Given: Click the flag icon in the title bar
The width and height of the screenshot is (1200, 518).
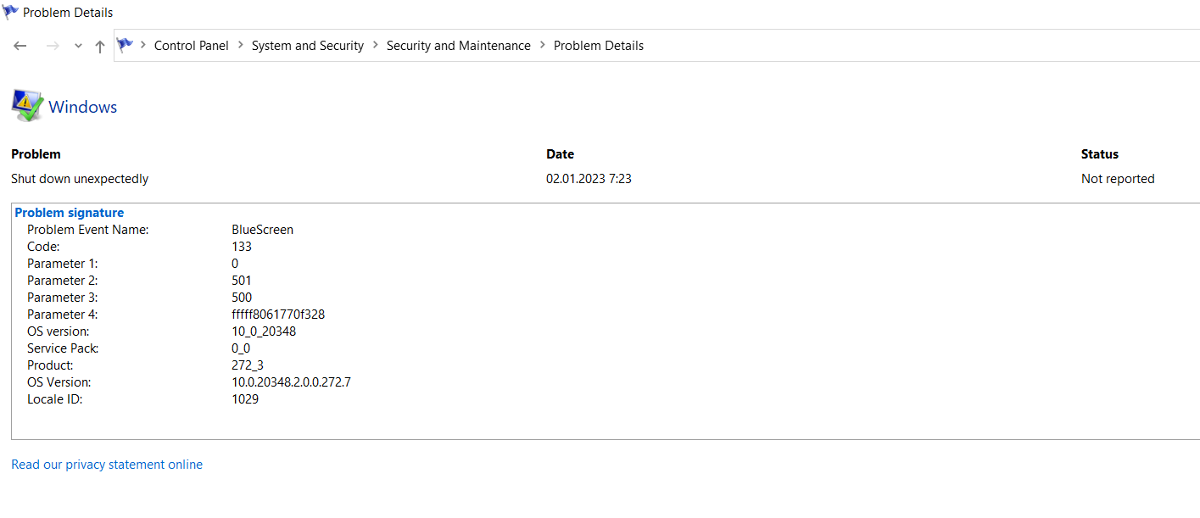Looking at the screenshot, I should tap(10, 11).
